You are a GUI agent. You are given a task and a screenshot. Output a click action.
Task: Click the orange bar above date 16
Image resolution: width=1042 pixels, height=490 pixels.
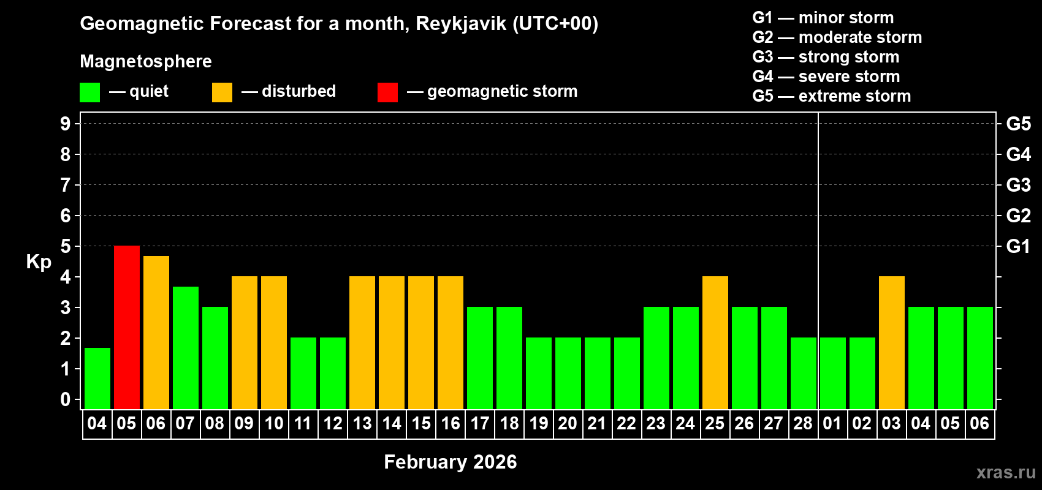451,343
